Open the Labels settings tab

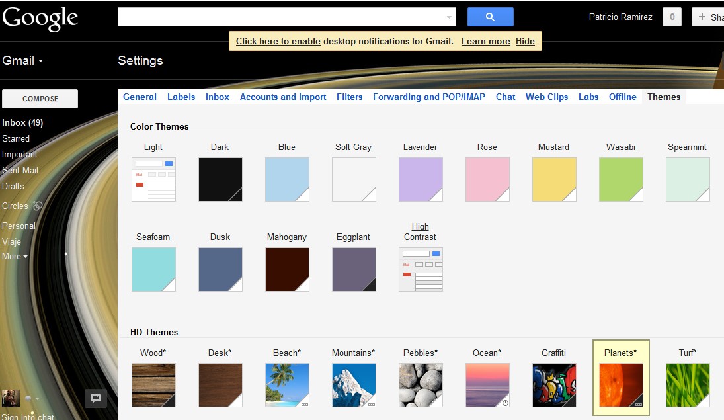pos(181,97)
